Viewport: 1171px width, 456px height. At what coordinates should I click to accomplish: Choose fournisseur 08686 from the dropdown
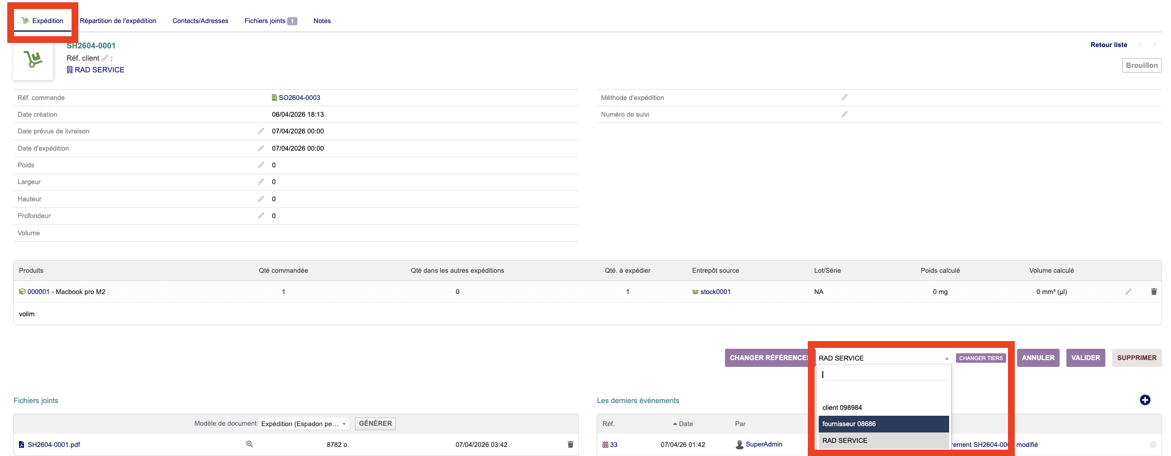pos(884,424)
